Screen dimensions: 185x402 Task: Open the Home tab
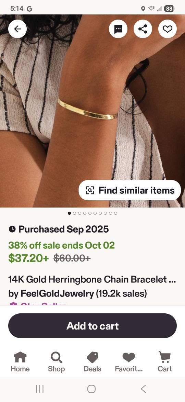point(20,362)
